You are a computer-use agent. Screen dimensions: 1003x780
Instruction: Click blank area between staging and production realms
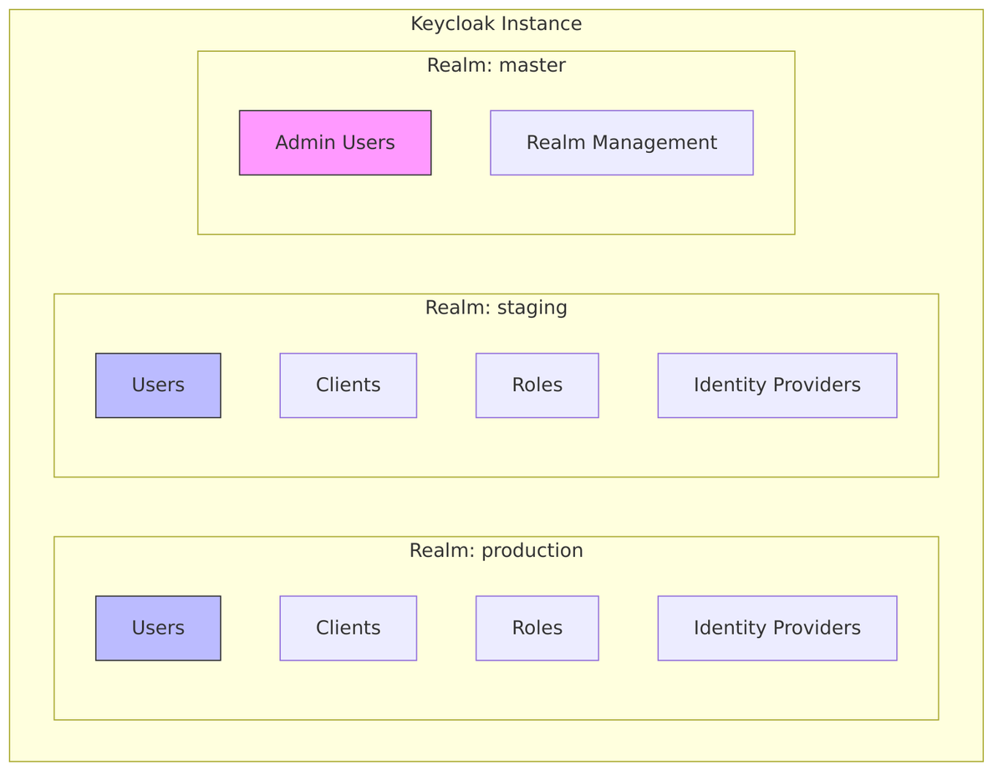coord(496,507)
